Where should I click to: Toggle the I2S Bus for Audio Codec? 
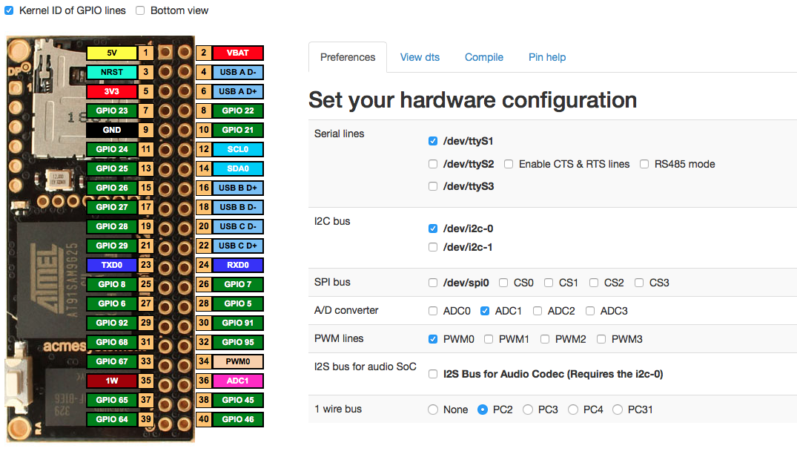pyautogui.click(x=433, y=375)
